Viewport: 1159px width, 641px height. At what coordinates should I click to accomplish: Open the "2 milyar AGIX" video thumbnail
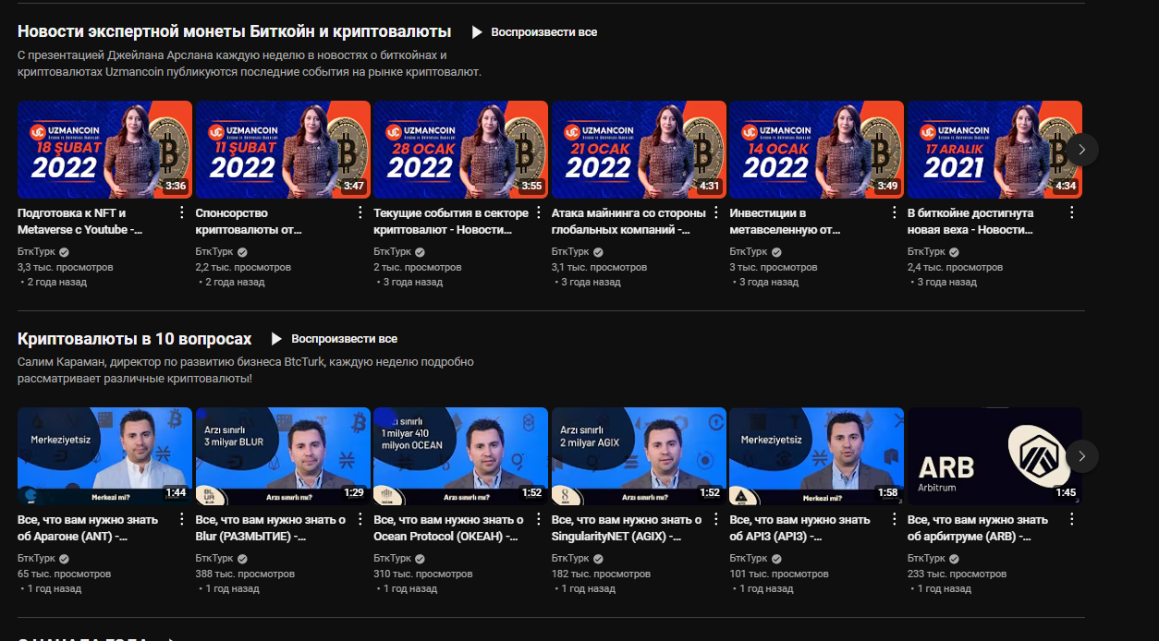(x=639, y=456)
